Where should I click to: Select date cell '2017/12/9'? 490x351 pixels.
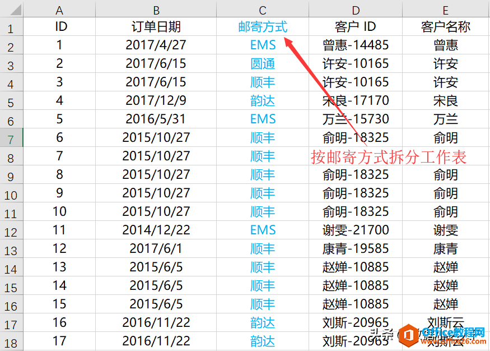[156, 100]
